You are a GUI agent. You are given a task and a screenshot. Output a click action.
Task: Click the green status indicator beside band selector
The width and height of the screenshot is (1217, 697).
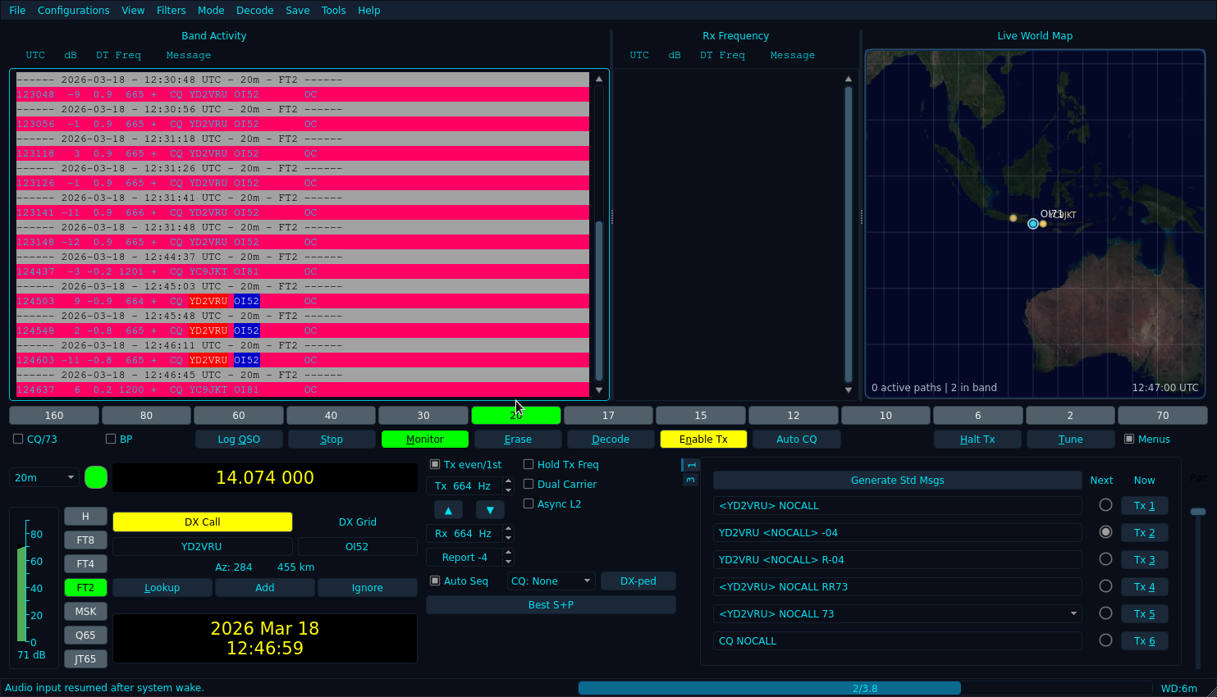pos(96,477)
